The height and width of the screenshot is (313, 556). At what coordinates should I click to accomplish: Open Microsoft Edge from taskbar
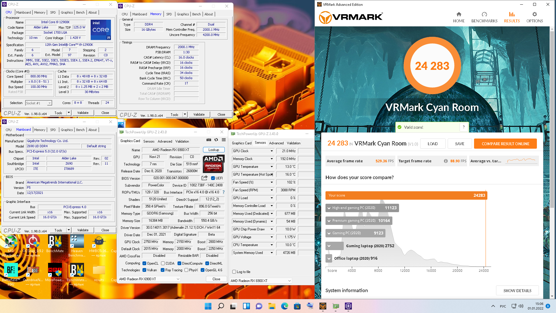pos(284,306)
